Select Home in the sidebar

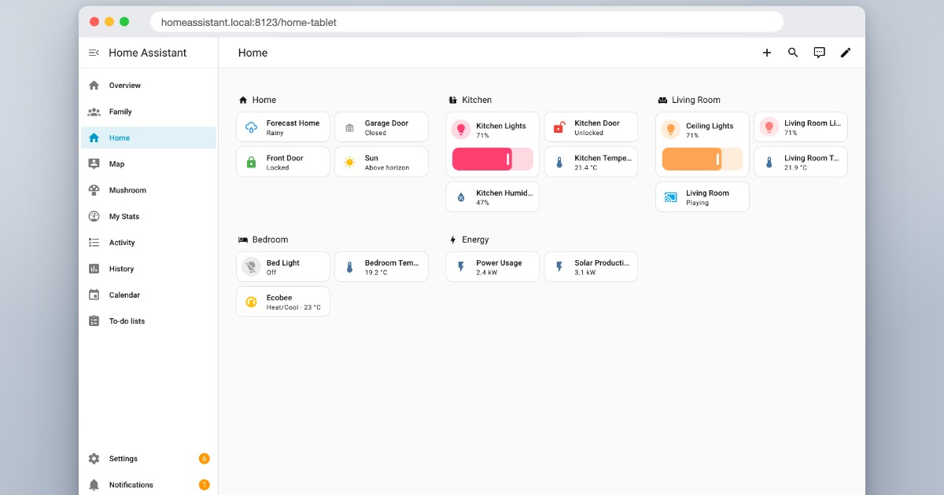[x=149, y=137]
